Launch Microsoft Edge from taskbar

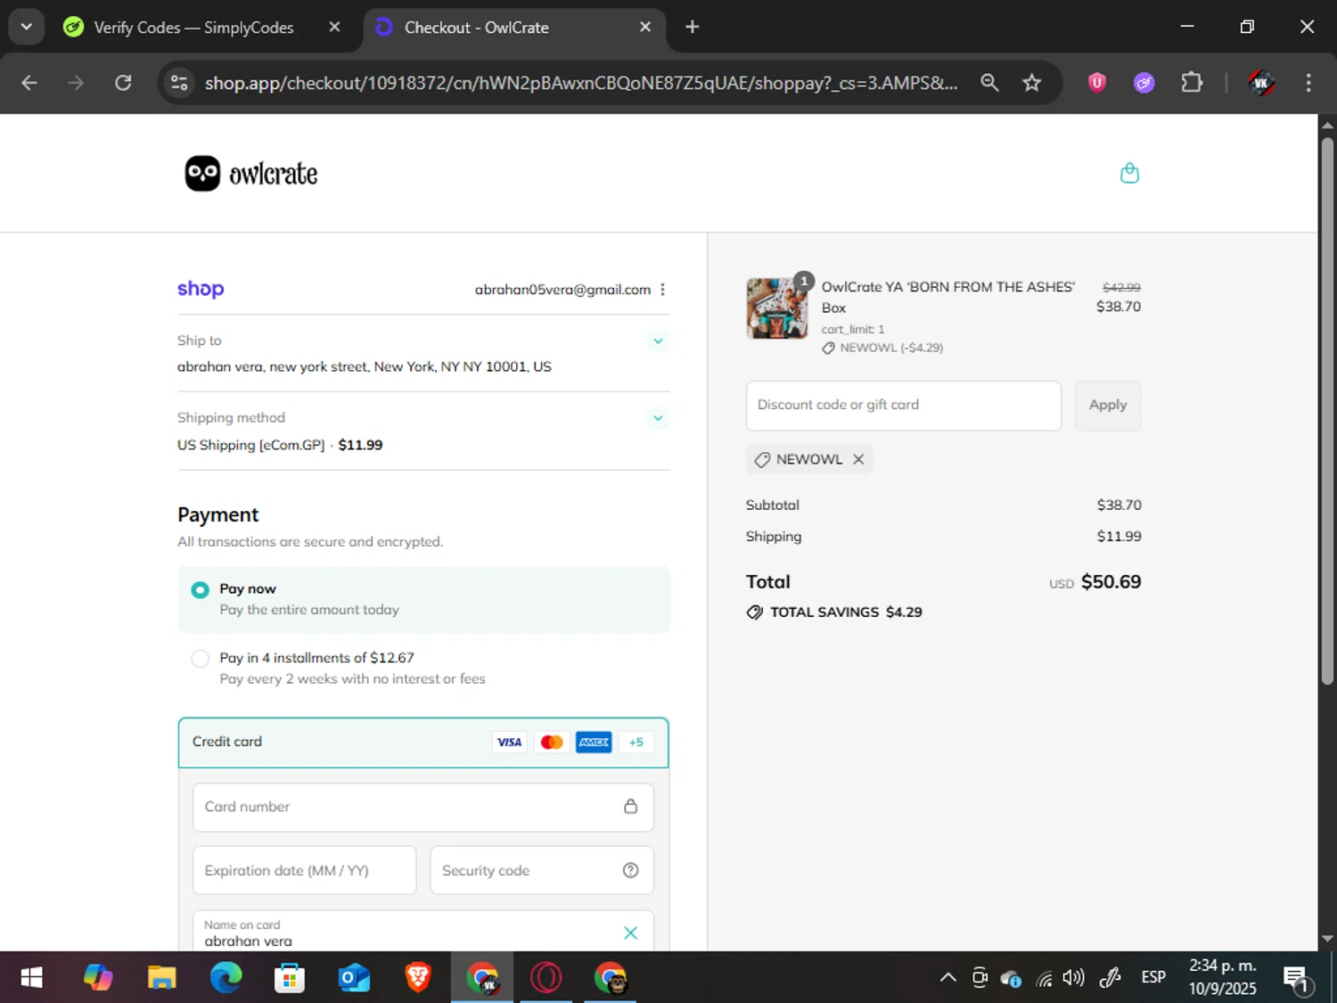coord(226,978)
